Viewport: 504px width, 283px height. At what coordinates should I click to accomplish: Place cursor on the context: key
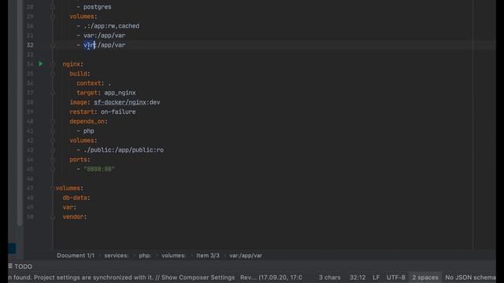[90, 83]
